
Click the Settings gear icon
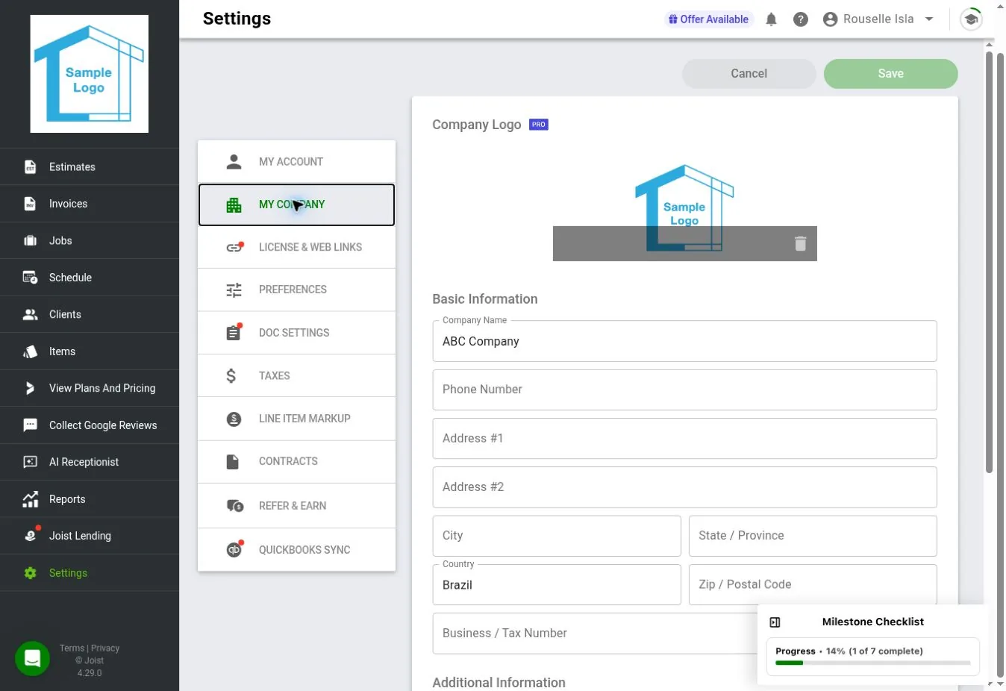click(30, 573)
